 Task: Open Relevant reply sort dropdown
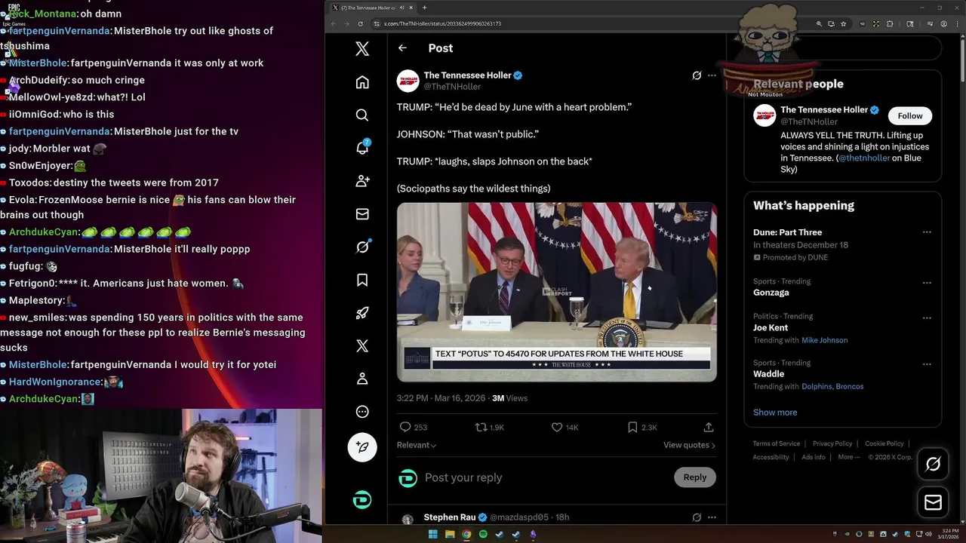[x=417, y=445]
